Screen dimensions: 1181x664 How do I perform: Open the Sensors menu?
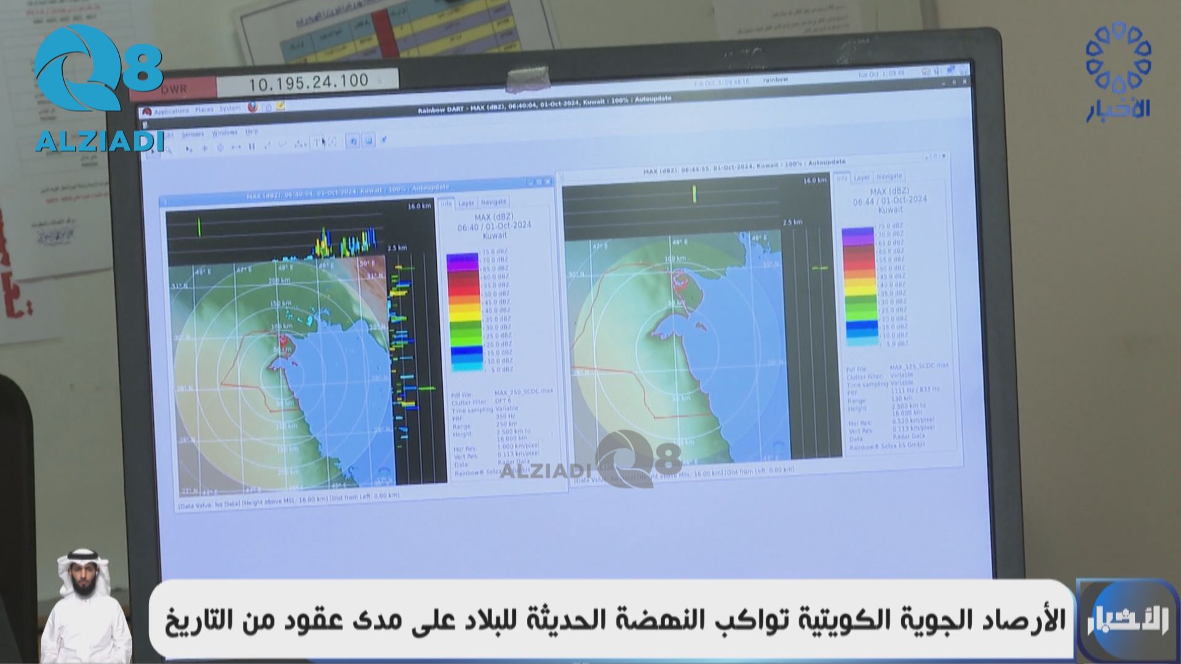point(193,134)
